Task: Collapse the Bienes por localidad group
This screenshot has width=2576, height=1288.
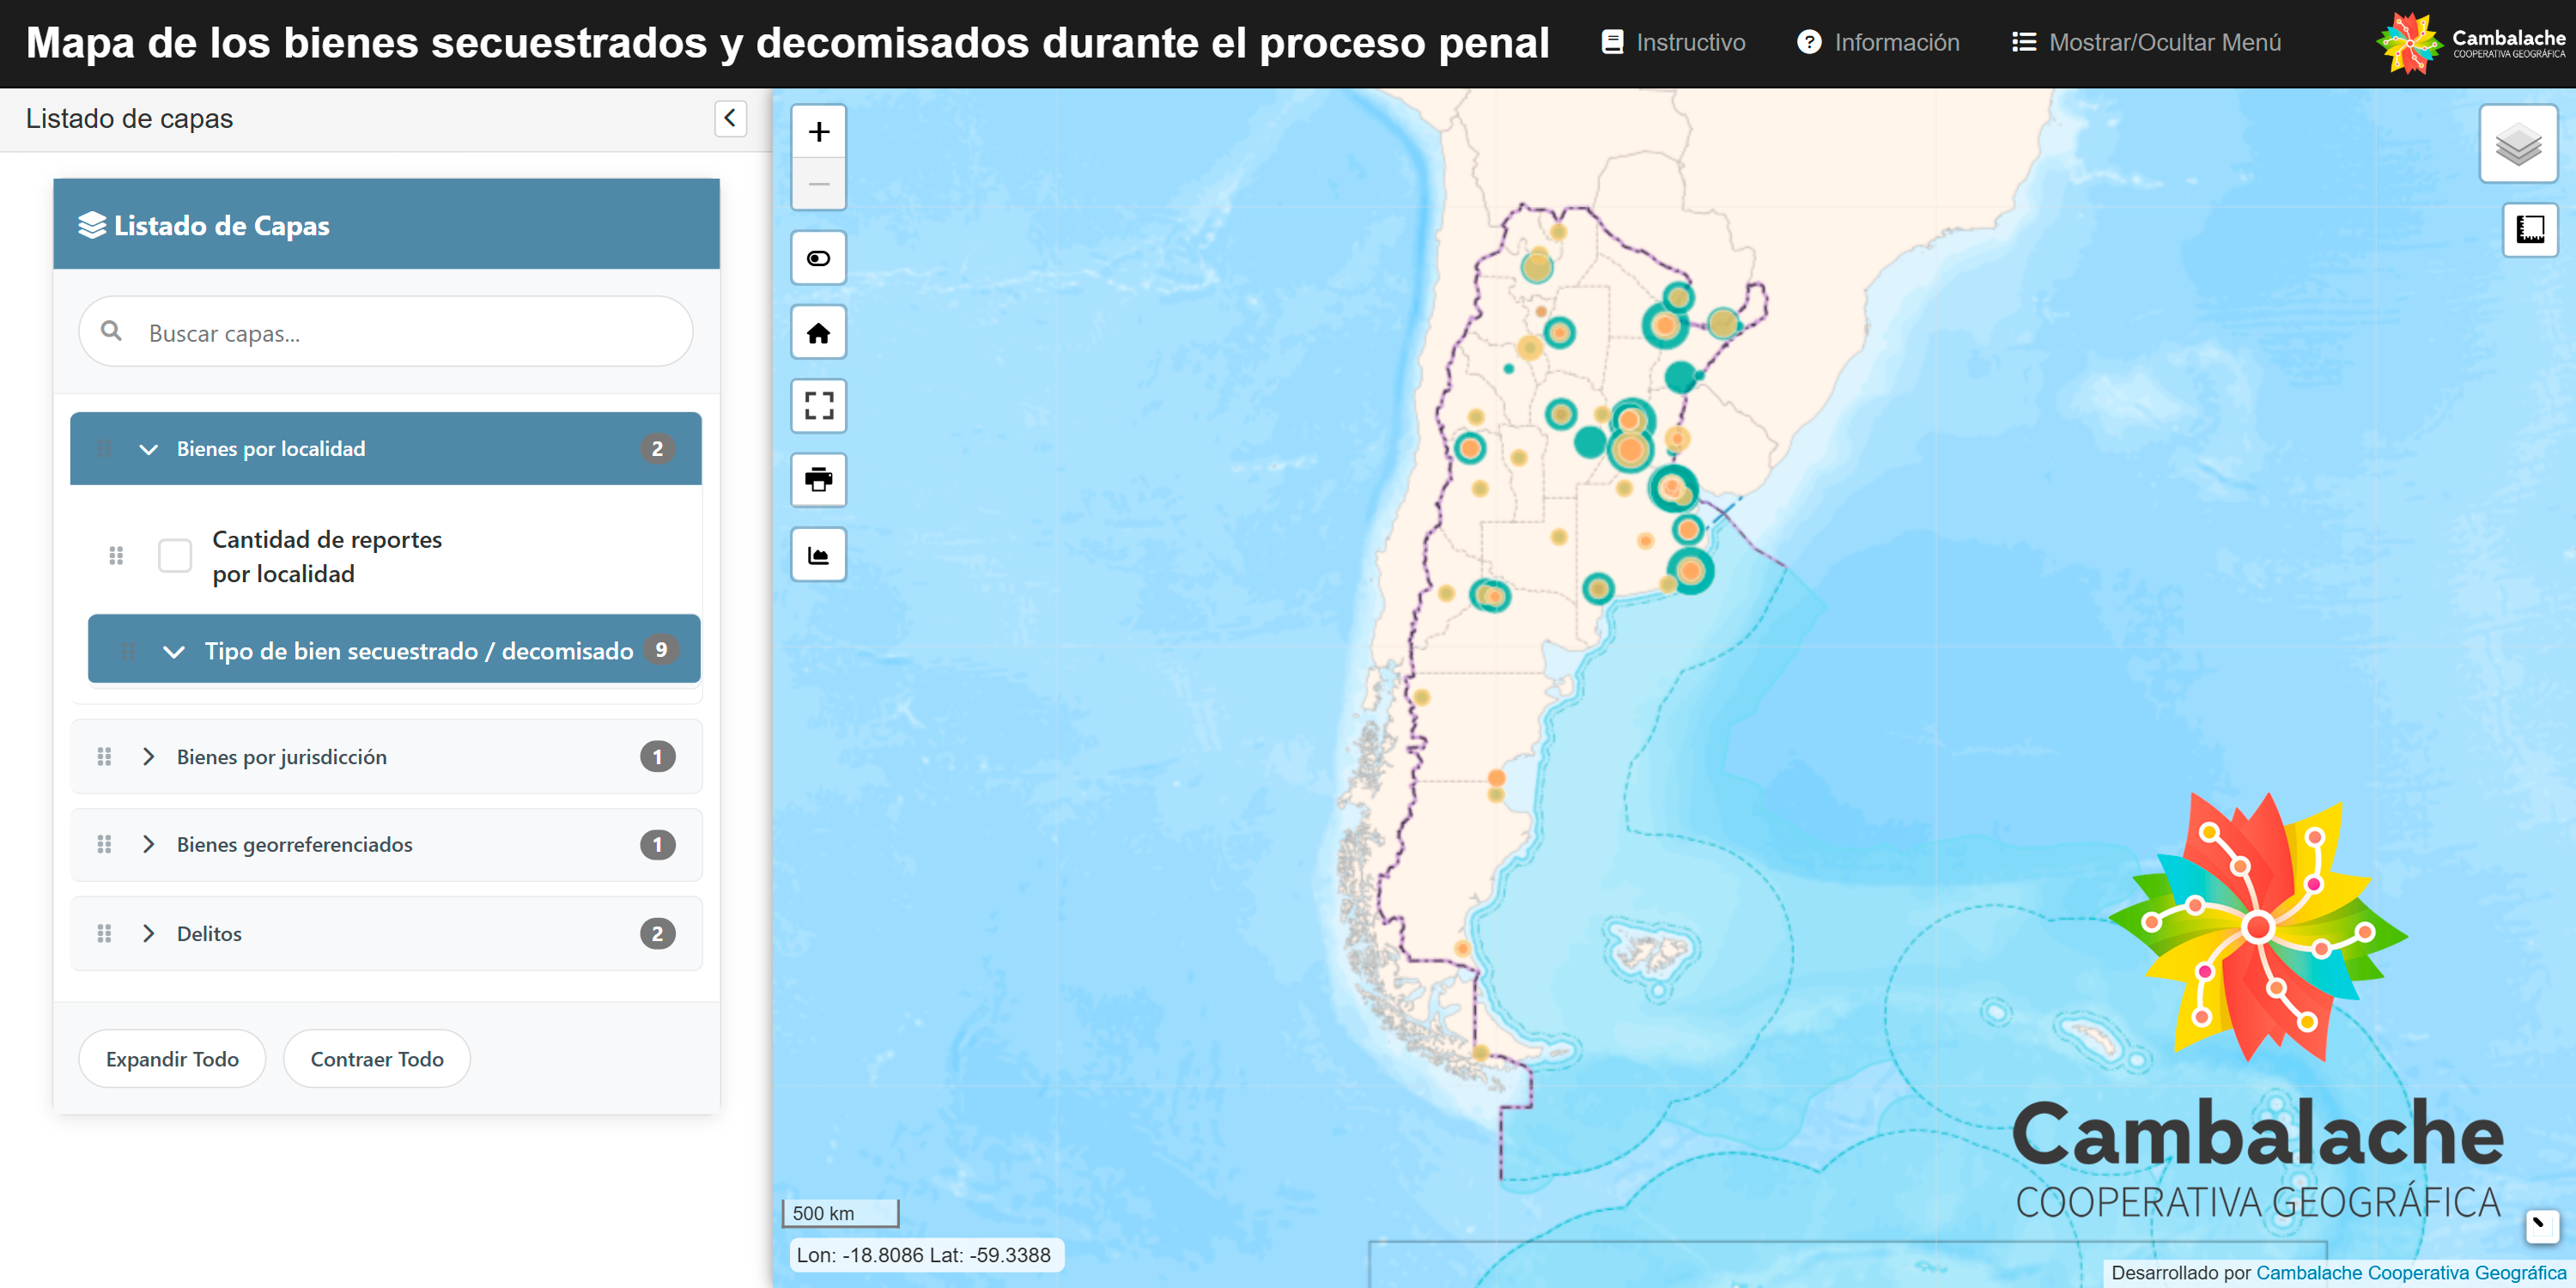Action: (148, 449)
